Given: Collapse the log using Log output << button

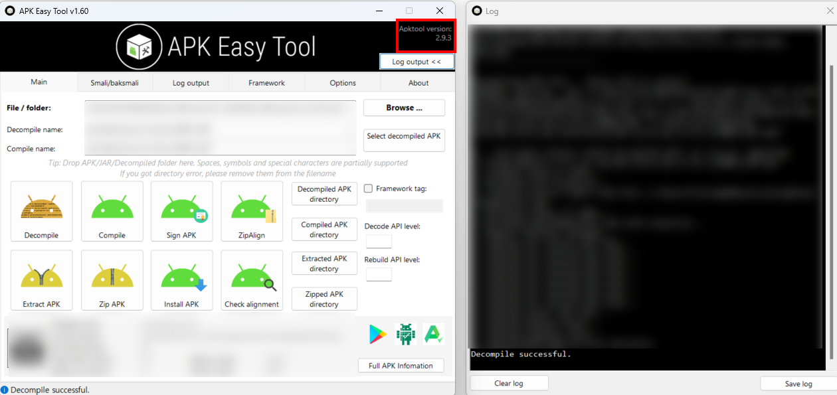Looking at the screenshot, I should click(417, 62).
